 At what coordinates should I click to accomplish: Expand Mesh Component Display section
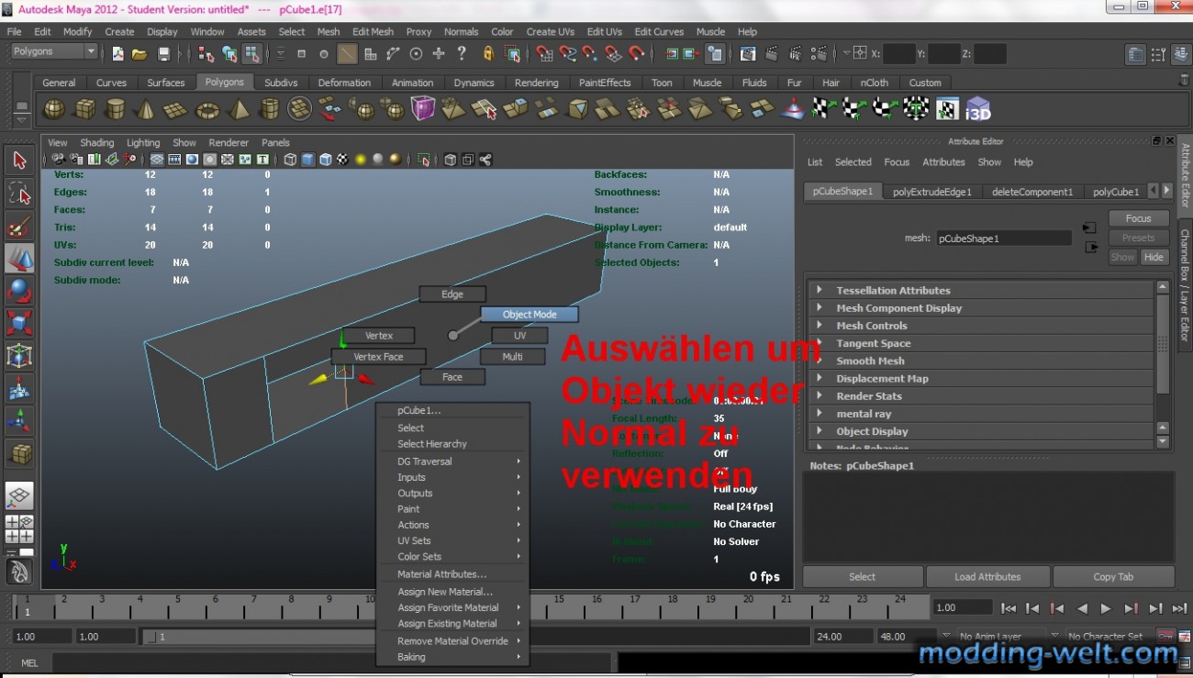click(x=979, y=308)
